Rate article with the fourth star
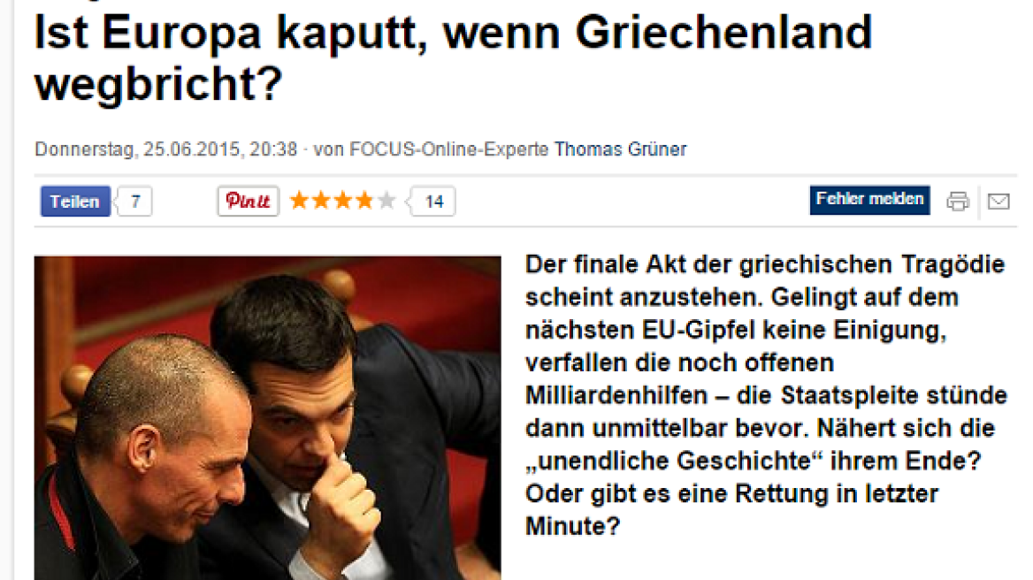The height and width of the screenshot is (580, 1033). 364,200
